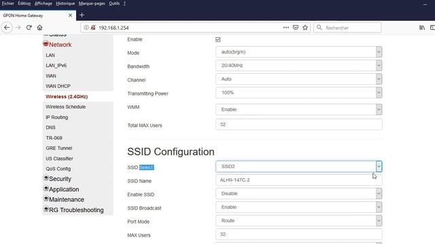Reload the current page

click(29, 28)
